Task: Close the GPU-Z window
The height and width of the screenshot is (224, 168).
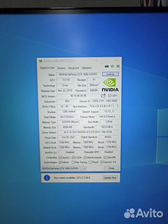Action: point(117,61)
